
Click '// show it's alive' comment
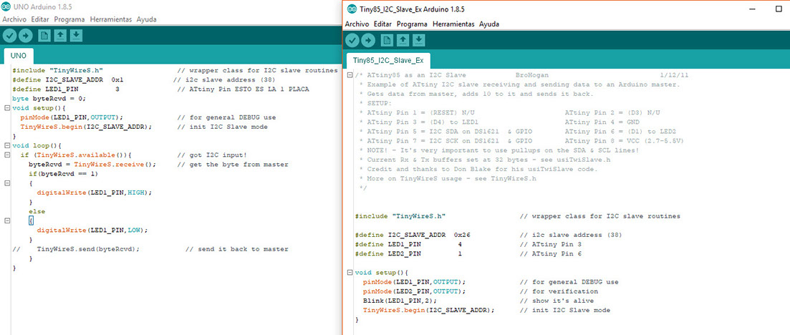[x=557, y=301]
